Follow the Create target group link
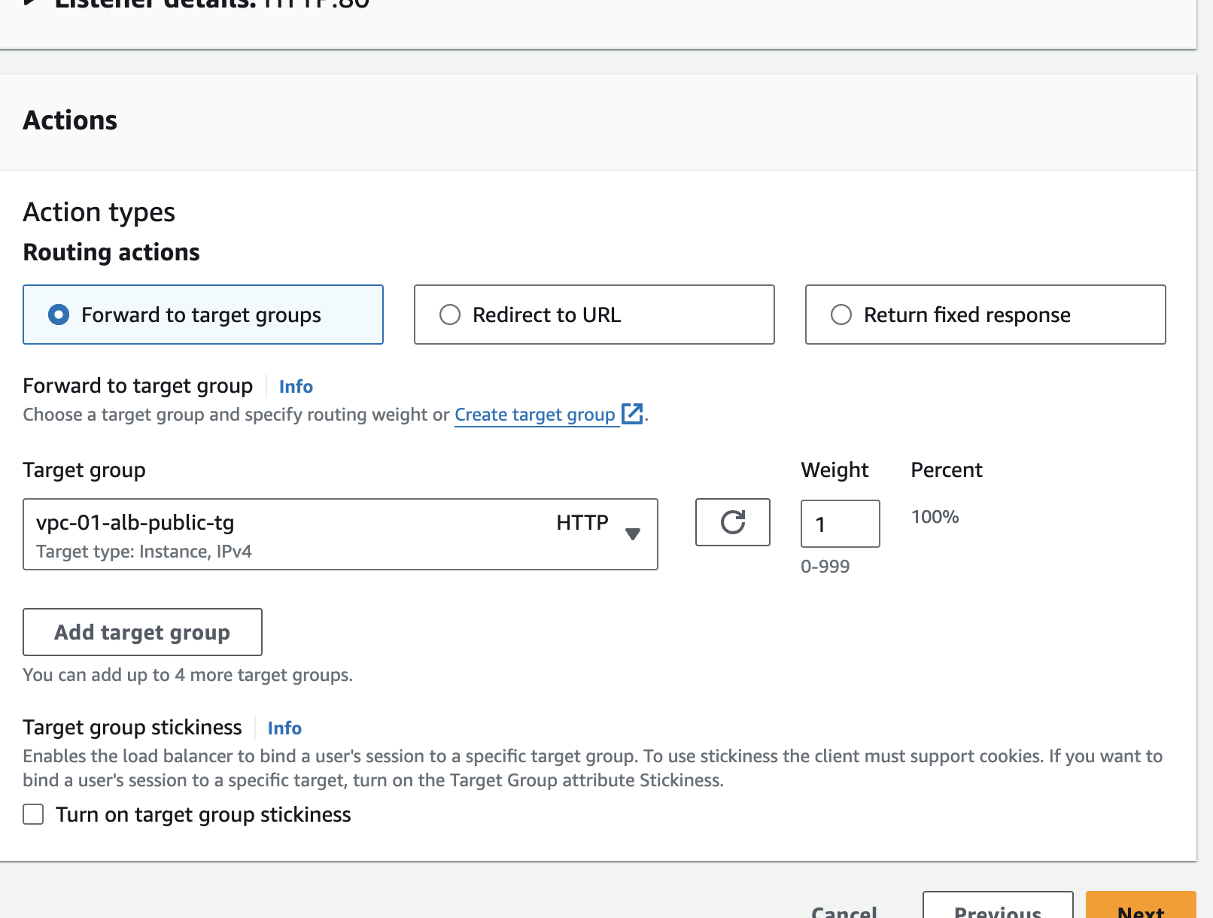1213x918 pixels. tap(534, 415)
